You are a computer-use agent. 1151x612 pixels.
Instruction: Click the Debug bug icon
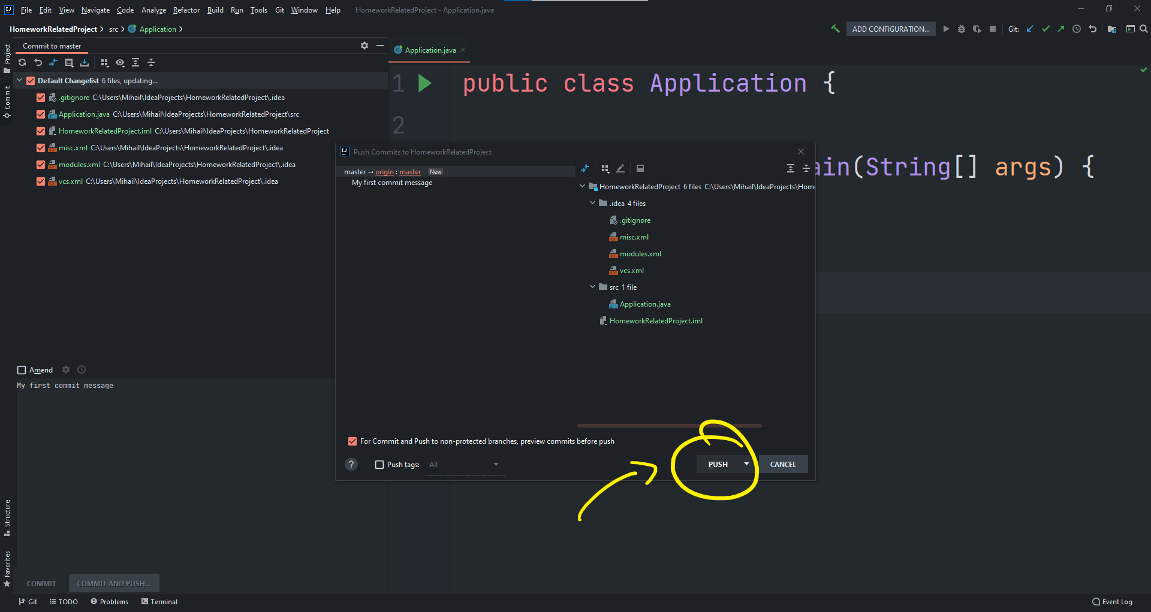962,29
